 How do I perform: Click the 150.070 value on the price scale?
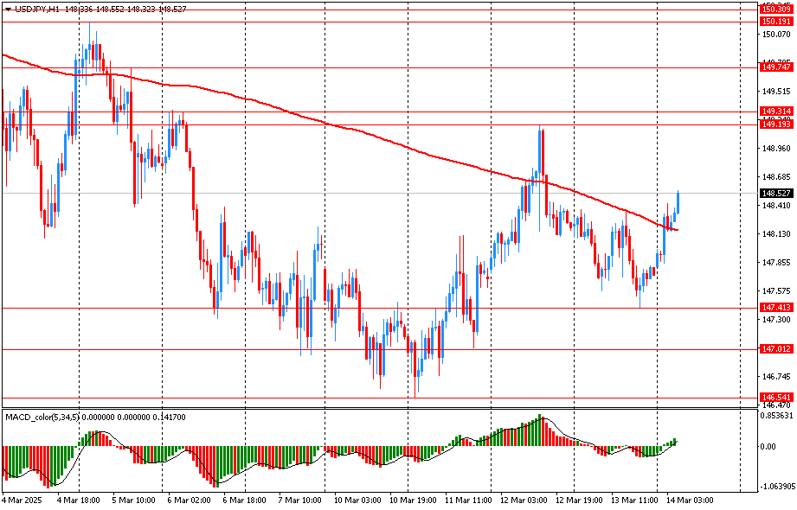pyautogui.click(x=775, y=35)
